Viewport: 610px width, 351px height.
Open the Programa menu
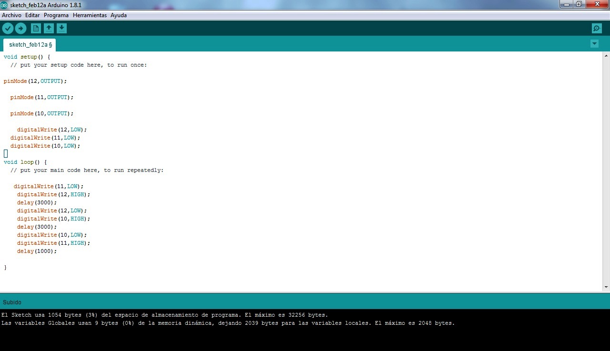[x=56, y=15]
